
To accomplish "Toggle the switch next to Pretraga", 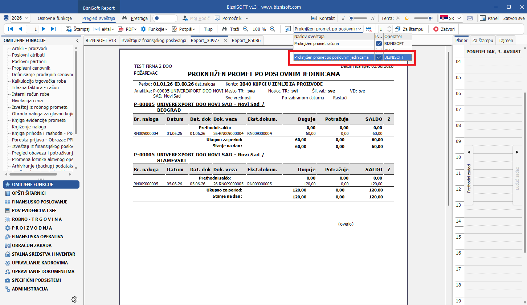I will coord(165,18).
